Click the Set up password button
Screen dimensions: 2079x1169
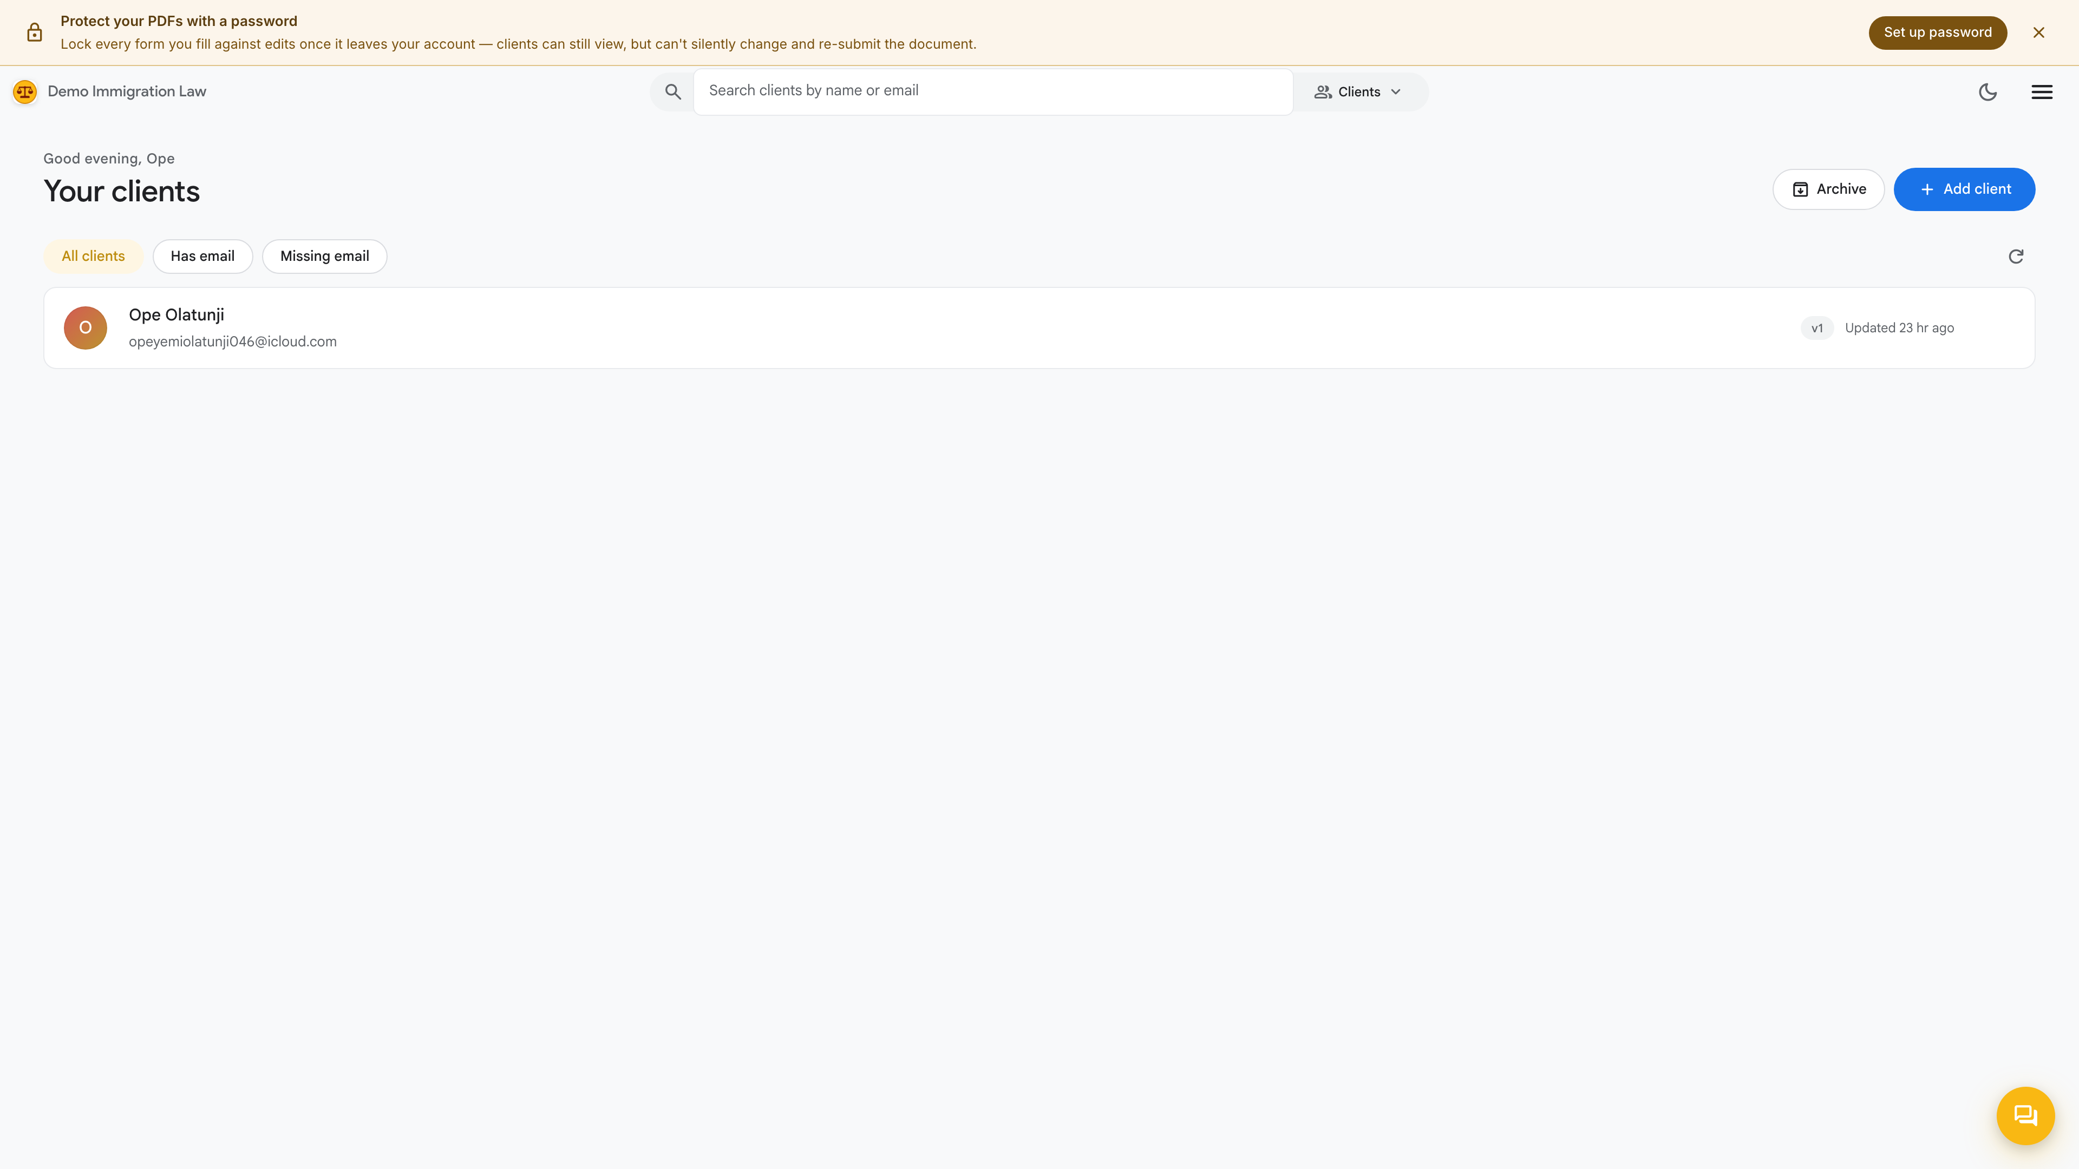click(1937, 32)
